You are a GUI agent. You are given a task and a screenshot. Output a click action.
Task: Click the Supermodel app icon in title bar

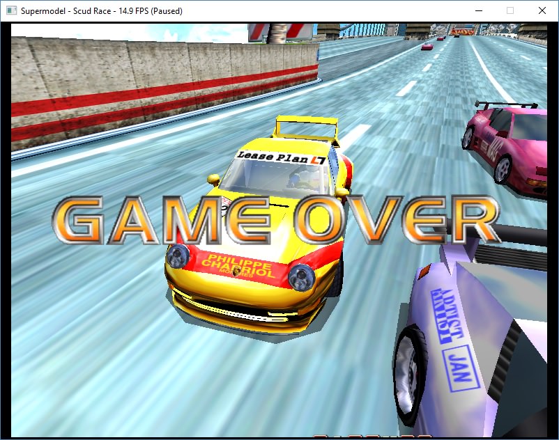[11, 10]
